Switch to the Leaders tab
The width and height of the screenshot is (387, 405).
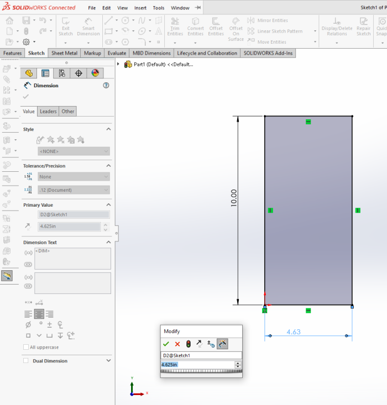(48, 111)
